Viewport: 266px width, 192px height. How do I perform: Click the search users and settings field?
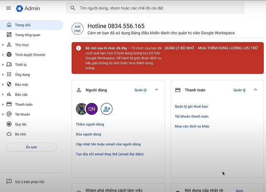[x=155, y=8]
